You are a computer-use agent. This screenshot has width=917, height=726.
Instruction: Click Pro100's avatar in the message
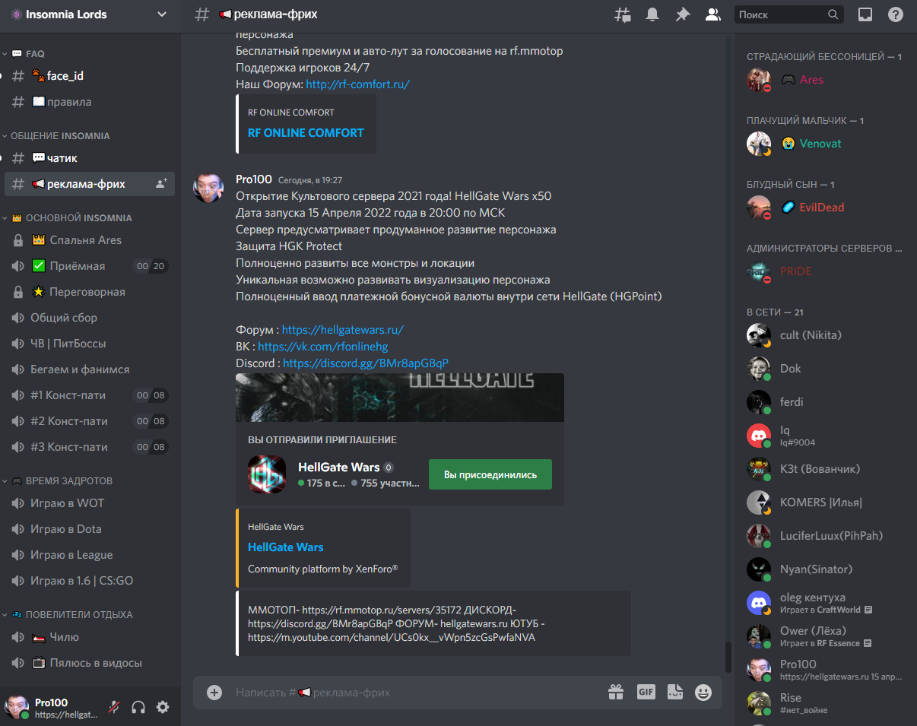click(208, 187)
